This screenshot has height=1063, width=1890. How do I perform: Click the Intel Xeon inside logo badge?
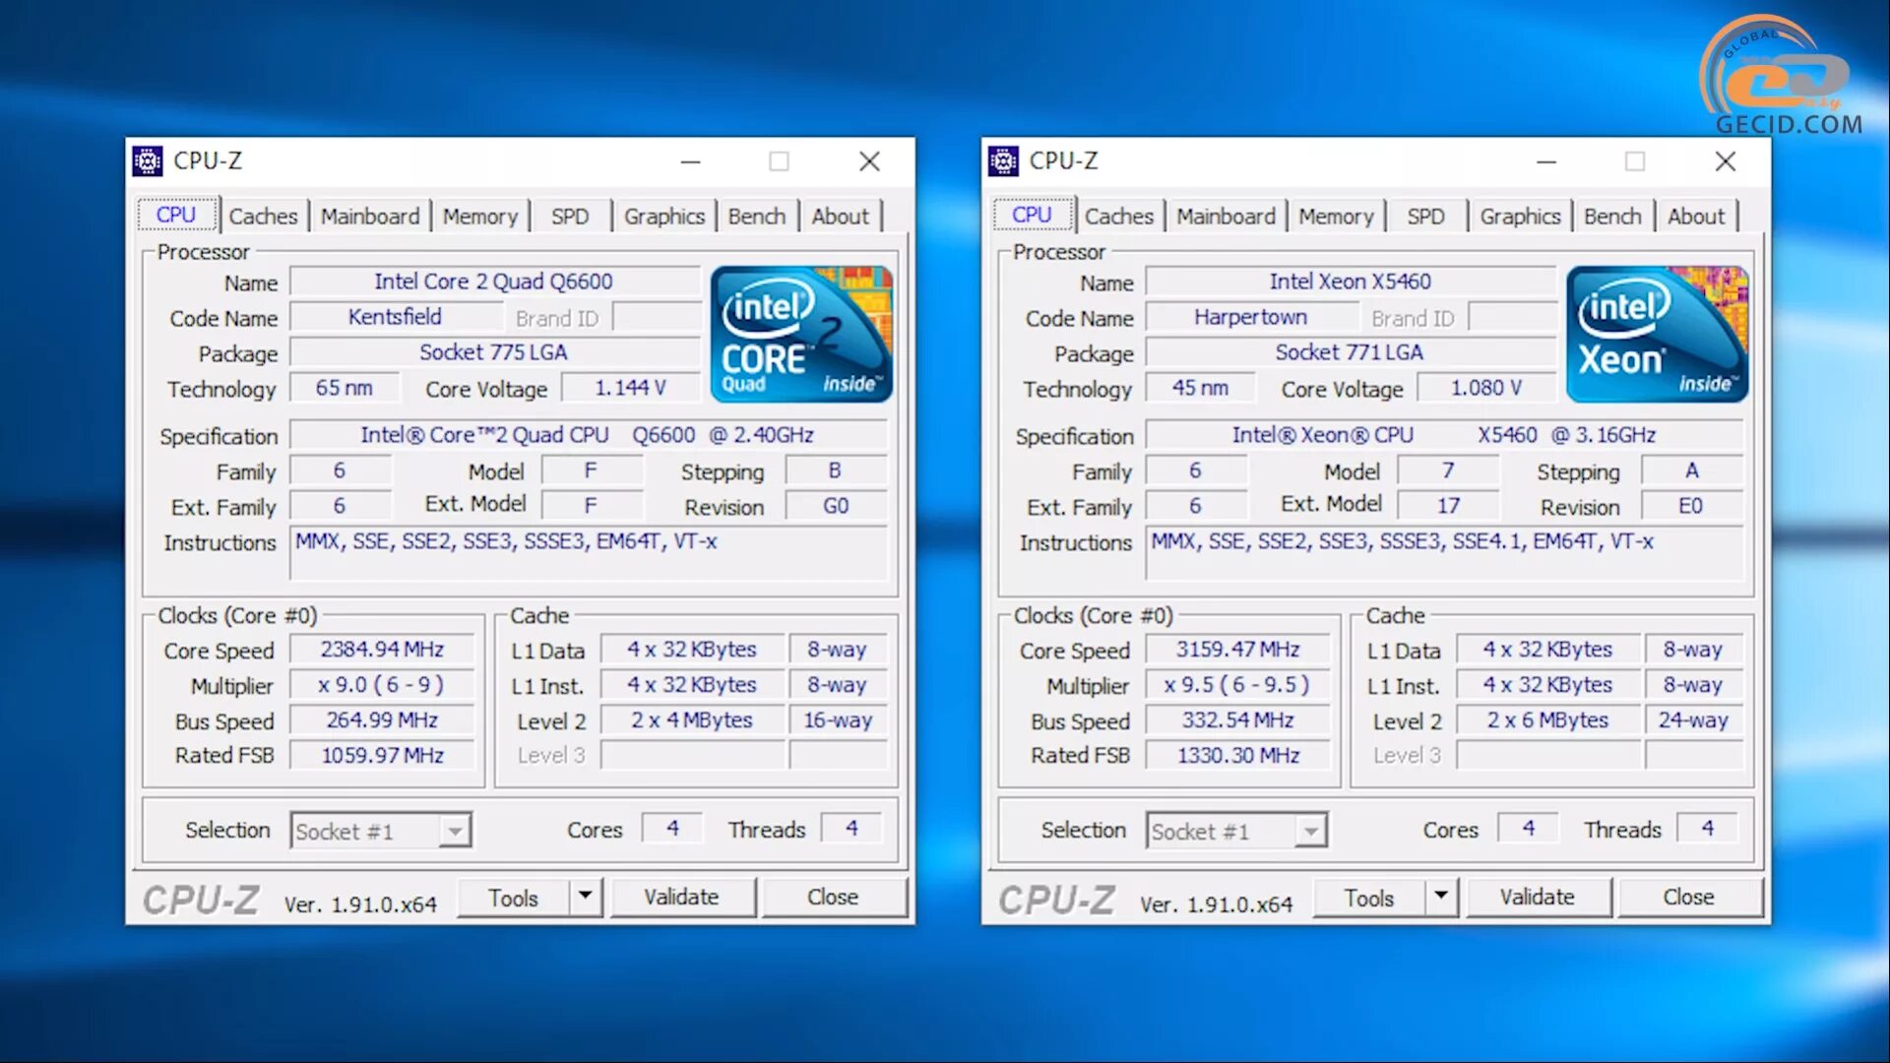point(1658,334)
